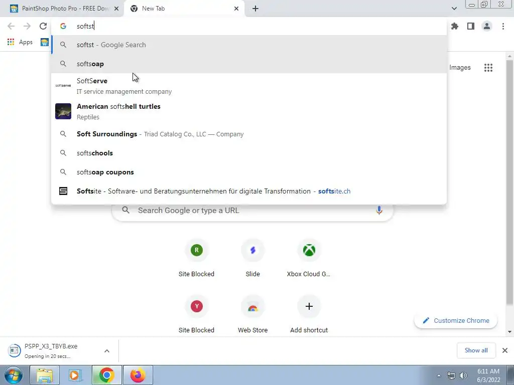Select 'softsoap coupons' suggestion

249,172
